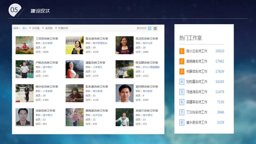This screenshot has width=256, height=144.
Task: Open 苏洁芳名师工作室 card photo
Action: 124,45
